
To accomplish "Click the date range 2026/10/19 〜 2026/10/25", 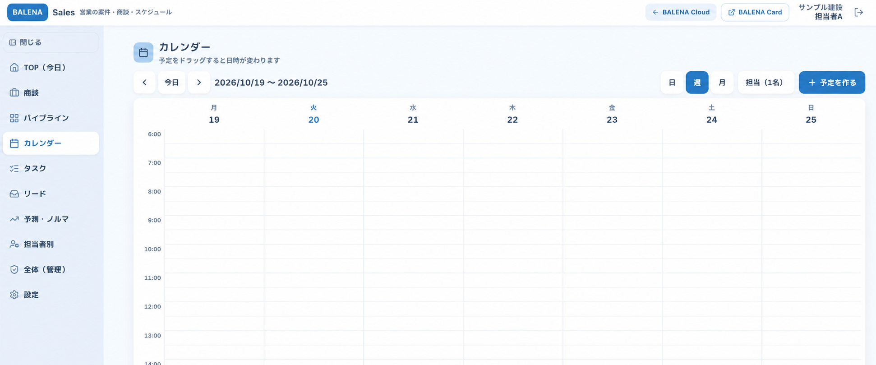I will 271,83.
